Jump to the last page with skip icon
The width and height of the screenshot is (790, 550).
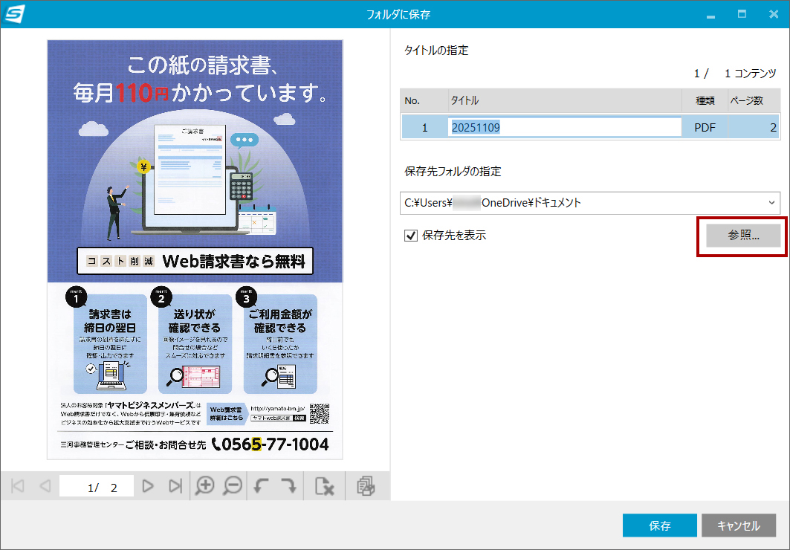point(177,485)
